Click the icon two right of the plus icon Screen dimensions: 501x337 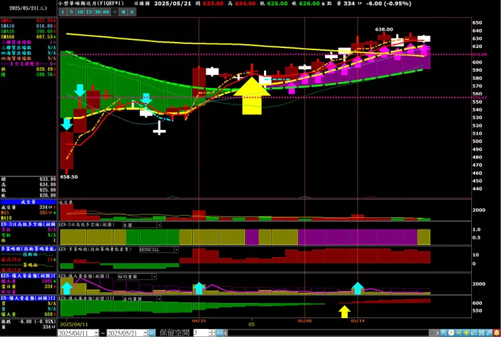(x=481, y=333)
